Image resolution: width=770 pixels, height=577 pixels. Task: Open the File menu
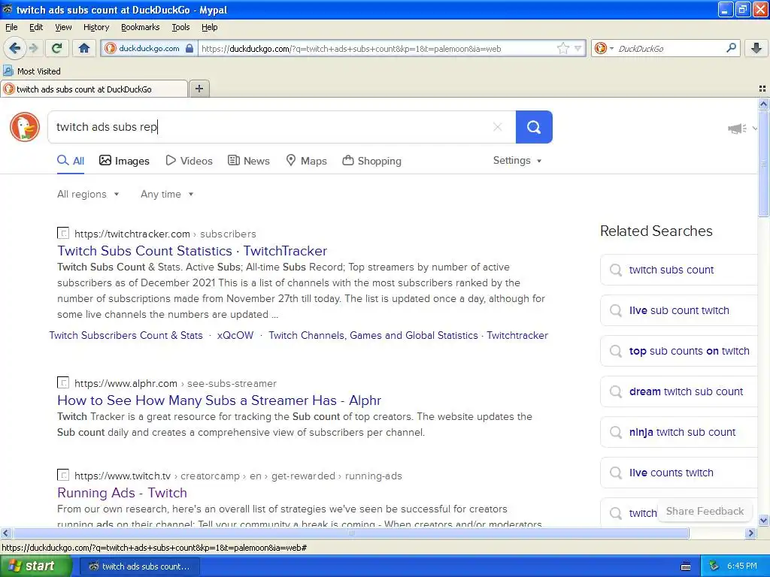(x=11, y=27)
